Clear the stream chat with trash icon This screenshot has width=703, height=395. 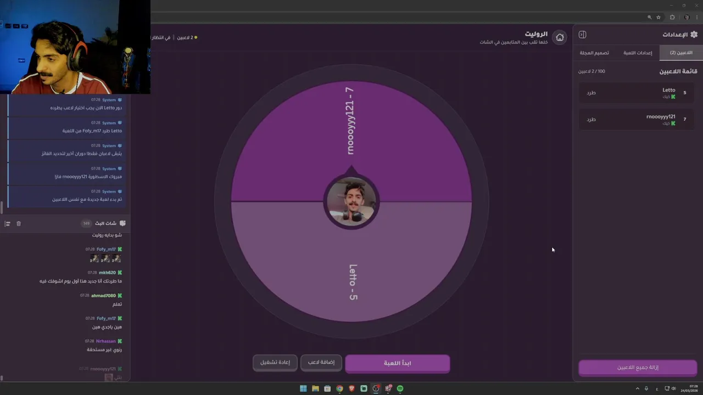pos(19,223)
